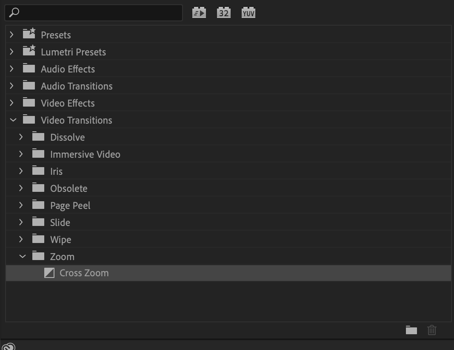Select the Audio Transitions label
This screenshot has width=454, height=350.
pyautogui.click(x=77, y=86)
